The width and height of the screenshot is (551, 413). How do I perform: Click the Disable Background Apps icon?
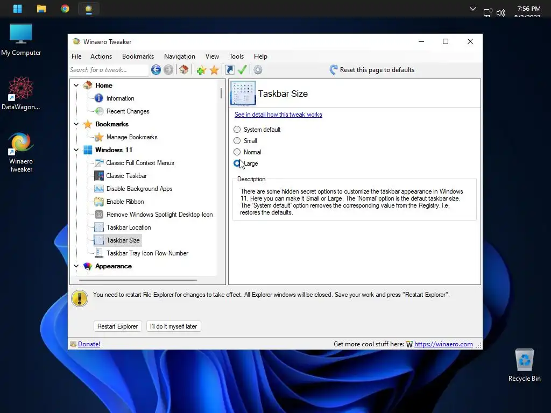[x=99, y=189]
